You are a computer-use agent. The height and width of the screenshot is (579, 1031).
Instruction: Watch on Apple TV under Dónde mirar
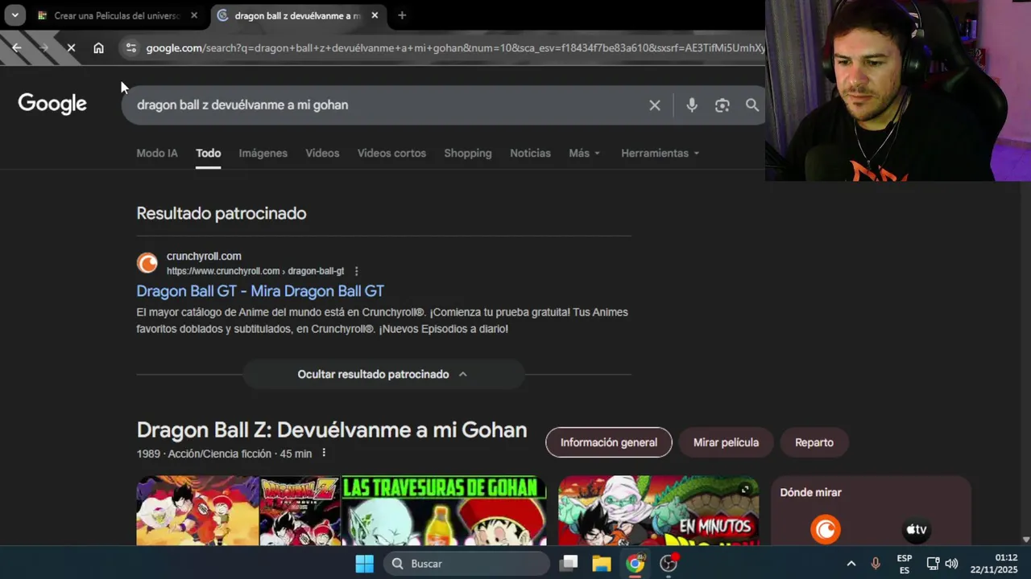(917, 529)
